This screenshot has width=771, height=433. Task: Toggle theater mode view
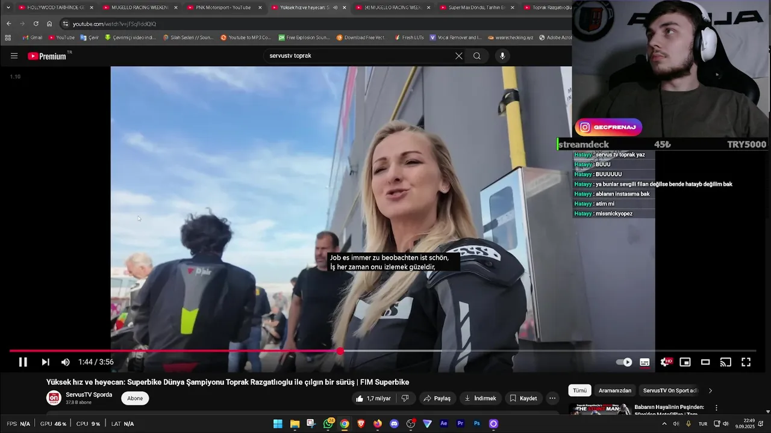pyautogui.click(x=705, y=362)
